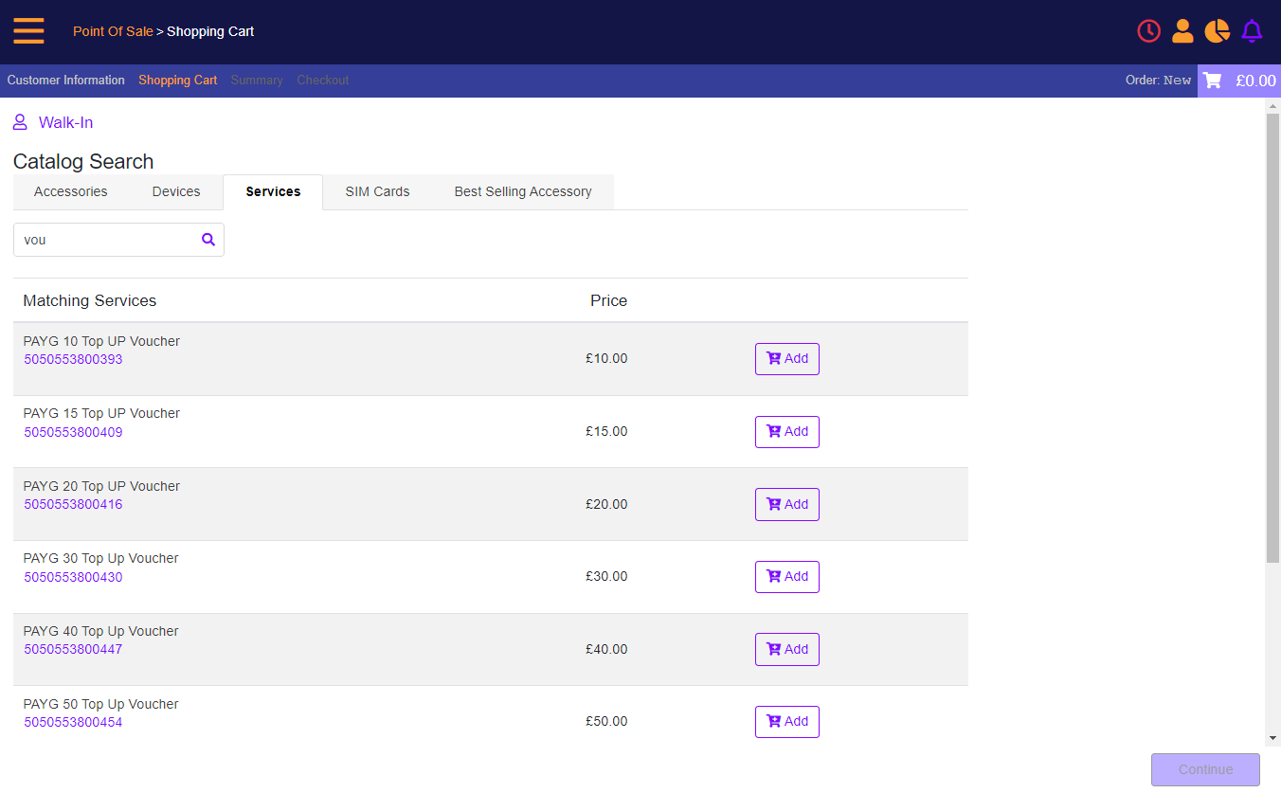The height and width of the screenshot is (793, 1281).
Task: Click the £15.00 price cell
Action: pyautogui.click(x=606, y=431)
